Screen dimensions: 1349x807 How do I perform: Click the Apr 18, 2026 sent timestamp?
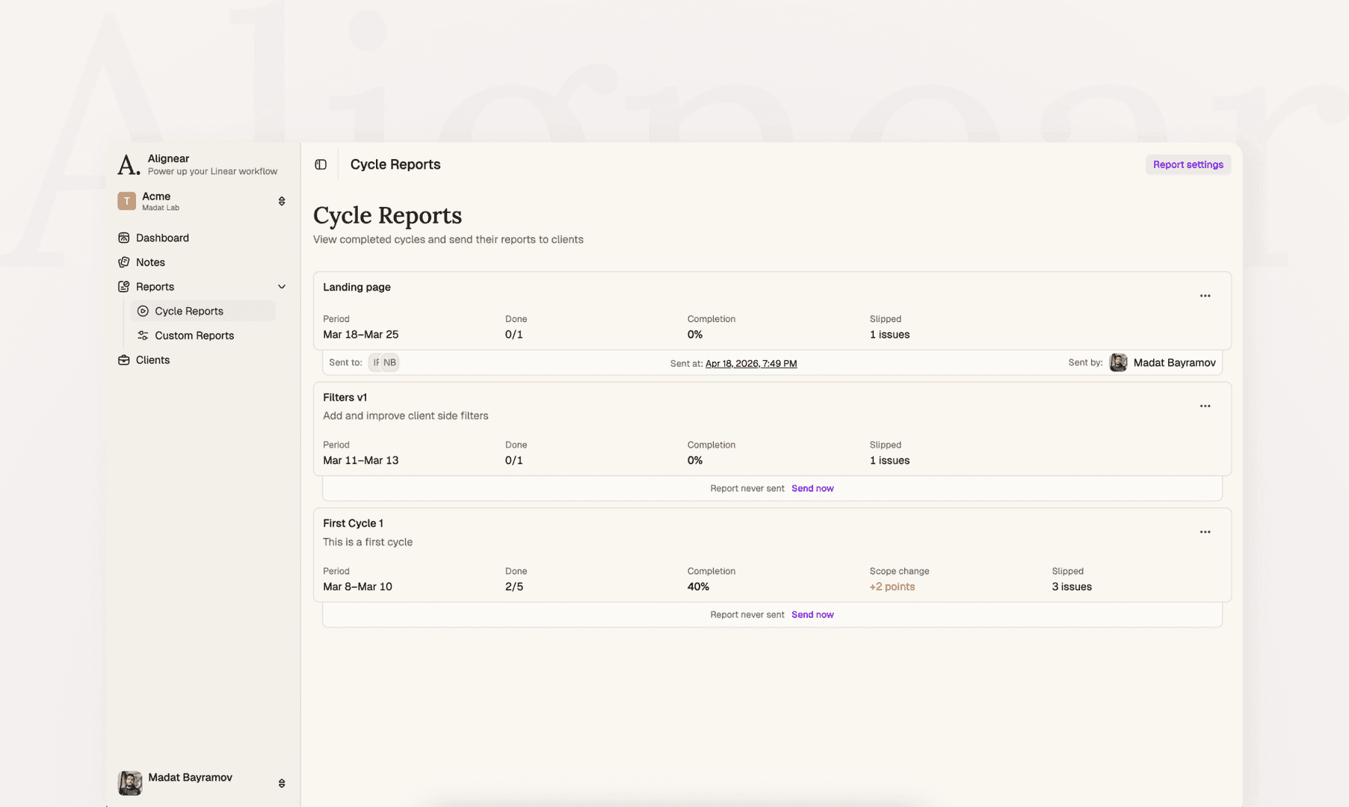click(751, 364)
